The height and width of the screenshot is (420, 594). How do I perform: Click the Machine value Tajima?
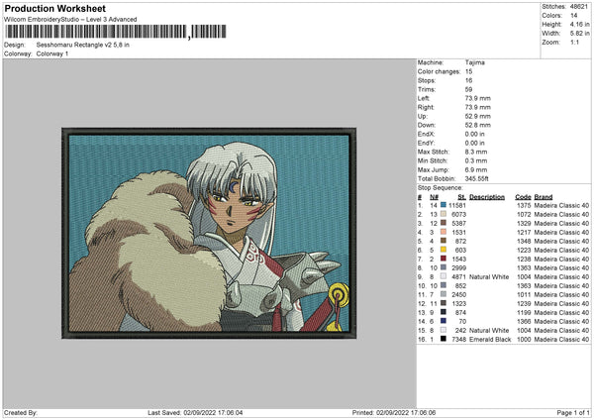(474, 61)
